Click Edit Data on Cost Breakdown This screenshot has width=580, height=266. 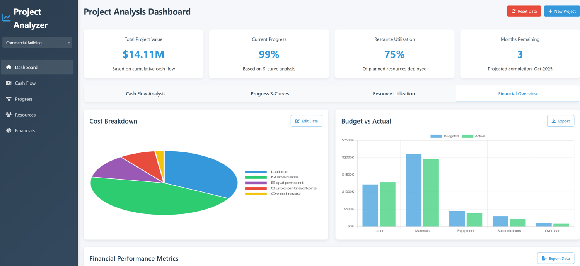(x=307, y=121)
